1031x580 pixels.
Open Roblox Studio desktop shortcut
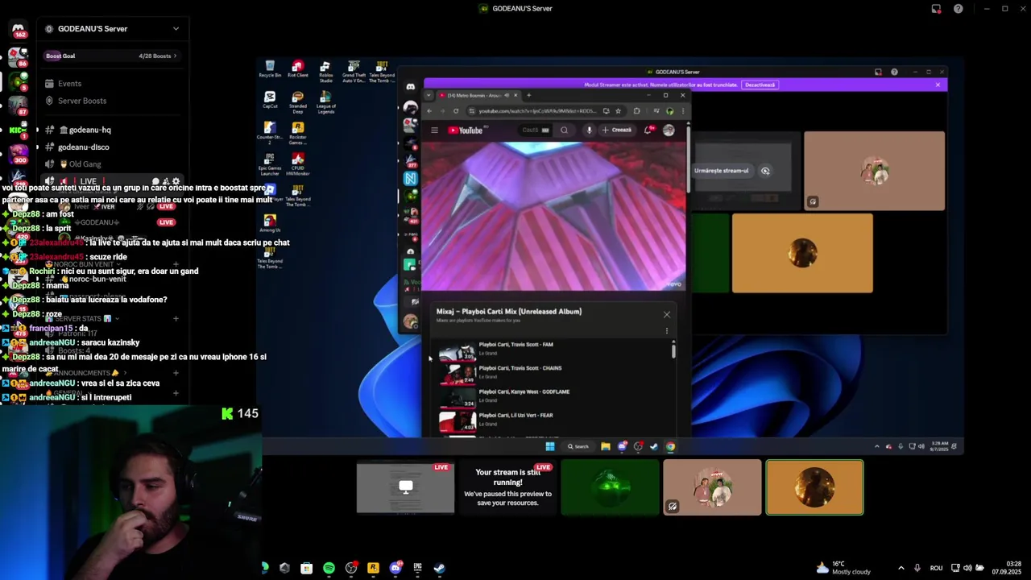coord(325,72)
